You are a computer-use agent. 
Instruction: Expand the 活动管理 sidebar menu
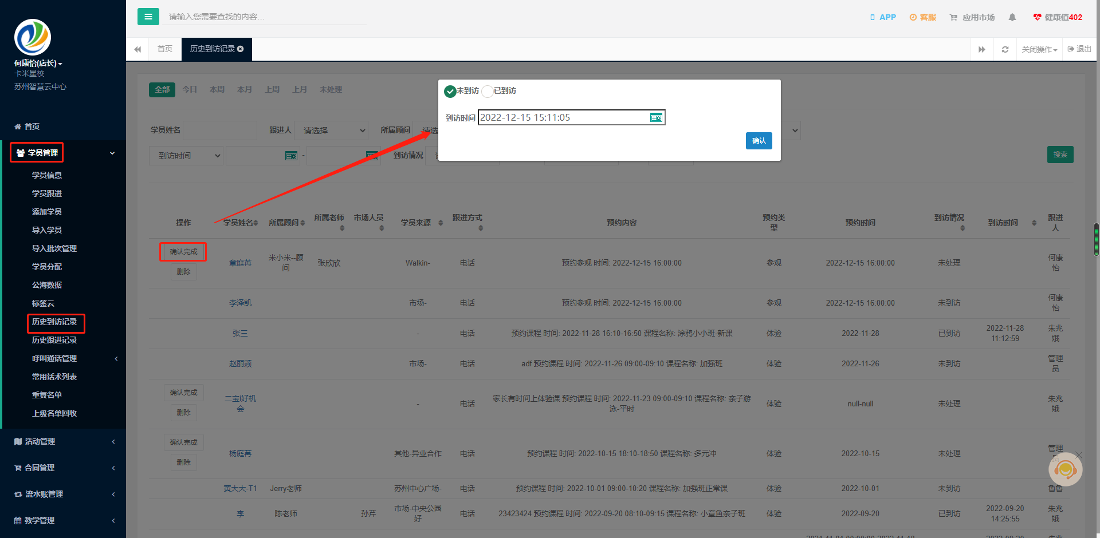[x=63, y=441]
